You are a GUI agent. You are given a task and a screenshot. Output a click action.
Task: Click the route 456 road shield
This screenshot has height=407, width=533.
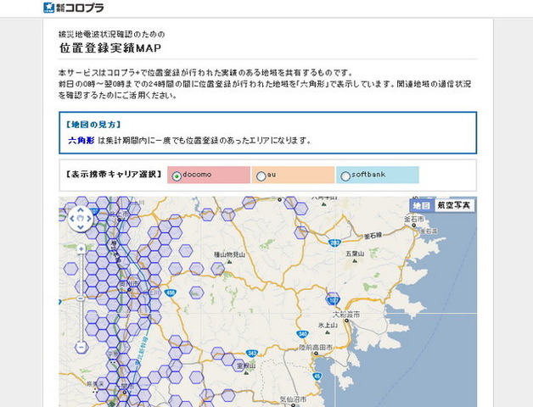point(170,293)
